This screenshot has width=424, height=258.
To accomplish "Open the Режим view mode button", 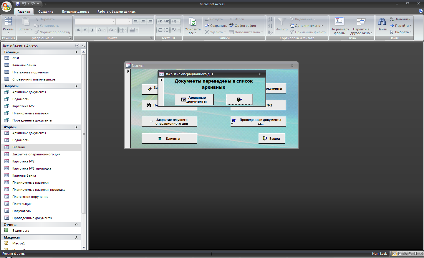I will pos(8,26).
